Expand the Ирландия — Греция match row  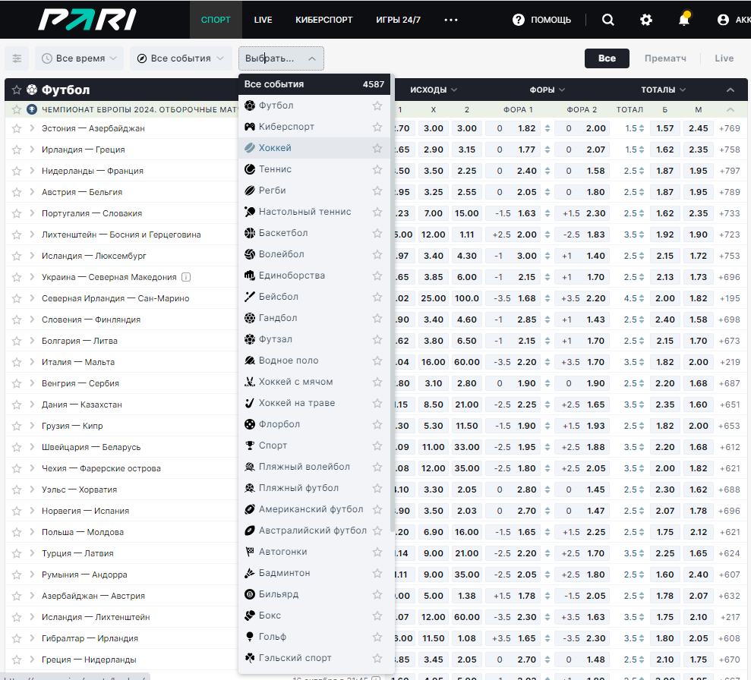pyautogui.click(x=32, y=150)
